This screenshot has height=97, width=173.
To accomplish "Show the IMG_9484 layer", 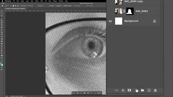I will (x=110, y=11).
